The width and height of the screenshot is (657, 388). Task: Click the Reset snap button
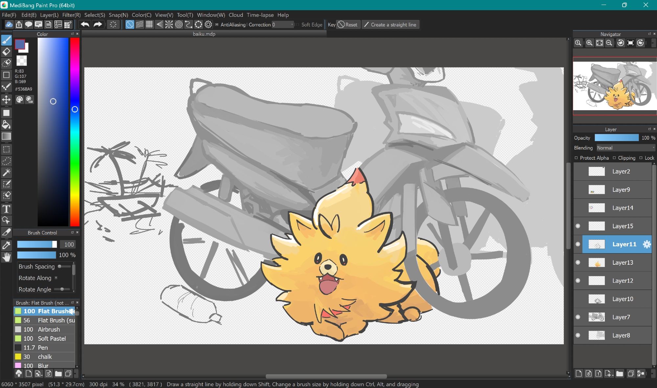[x=348, y=25]
